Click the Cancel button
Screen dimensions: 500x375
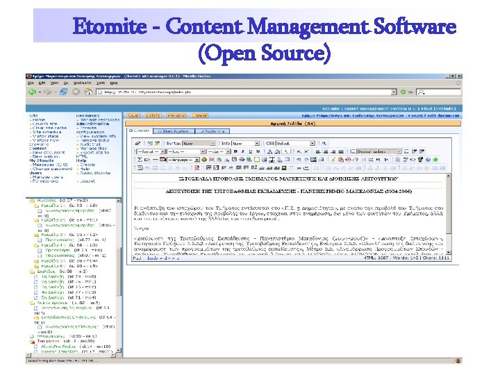pyautogui.click(x=199, y=116)
